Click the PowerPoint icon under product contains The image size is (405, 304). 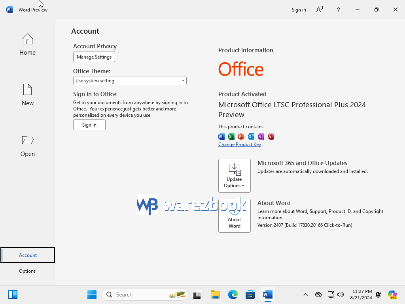(x=241, y=137)
